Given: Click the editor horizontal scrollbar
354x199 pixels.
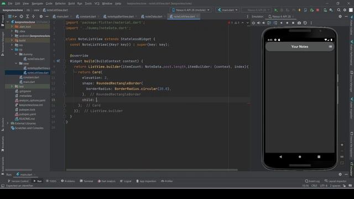Looking at the screenshot, I should pyautogui.click(x=152, y=170).
